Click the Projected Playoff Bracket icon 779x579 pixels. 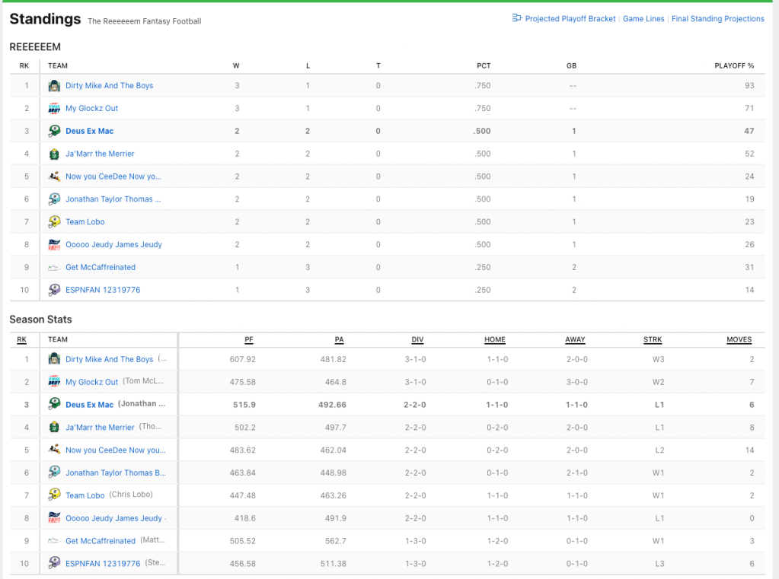coord(517,18)
